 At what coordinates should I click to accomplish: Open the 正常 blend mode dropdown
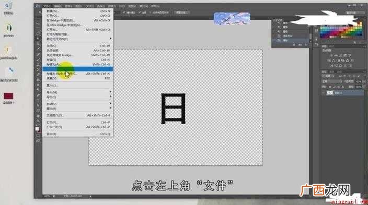click(332, 81)
